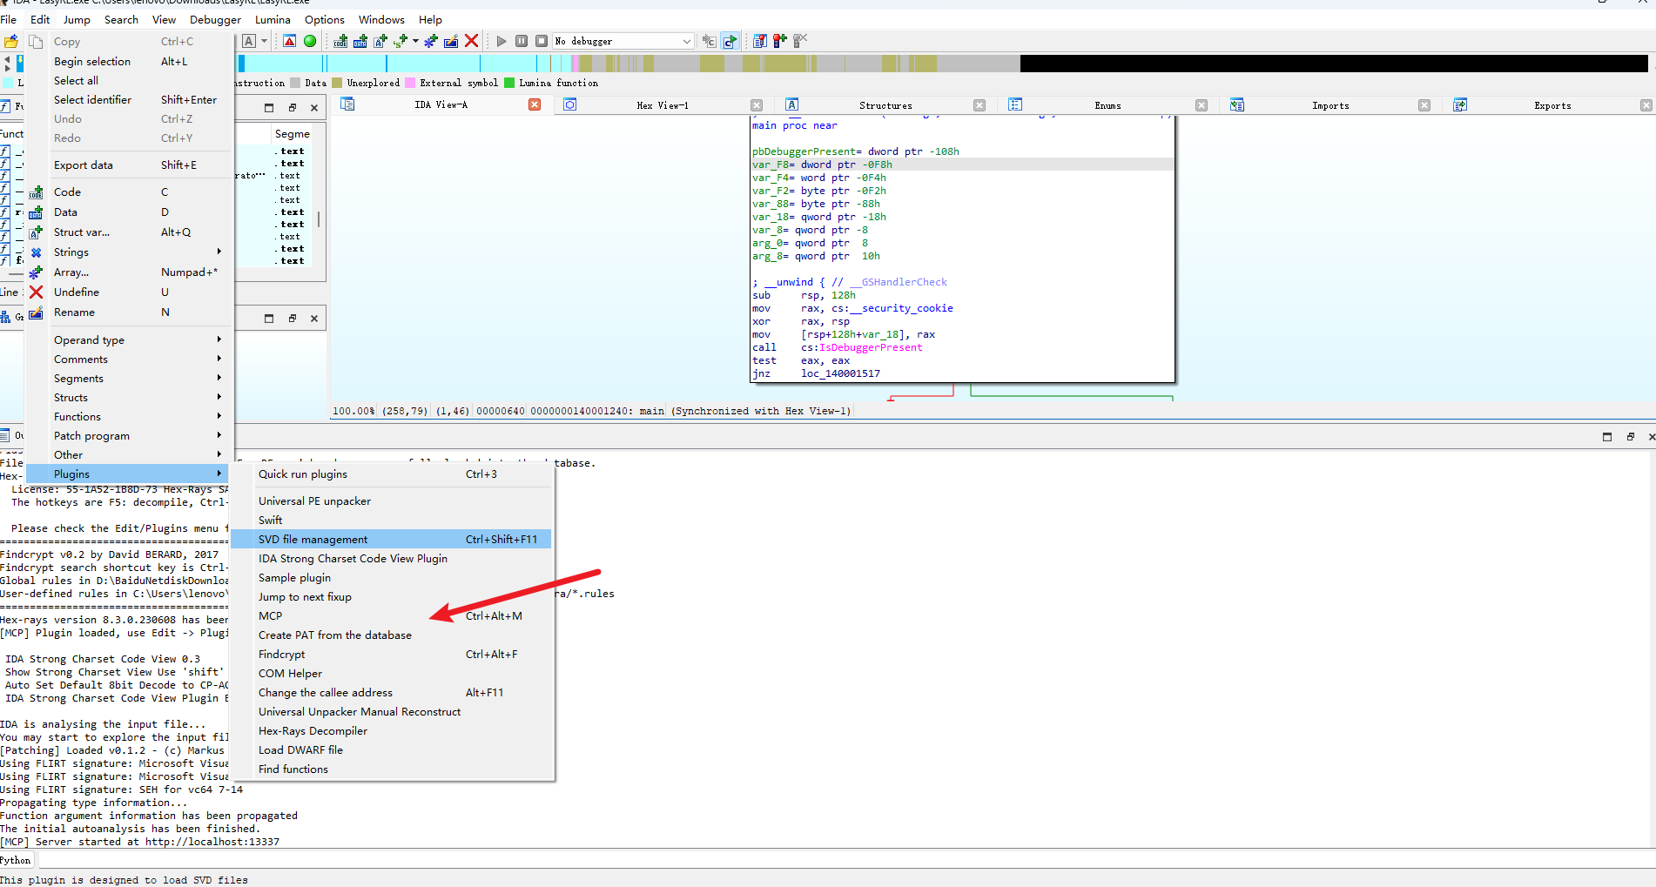Click the terminate process stop button
The height and width of the screenshot is (887, 1656).
[542, 41]
